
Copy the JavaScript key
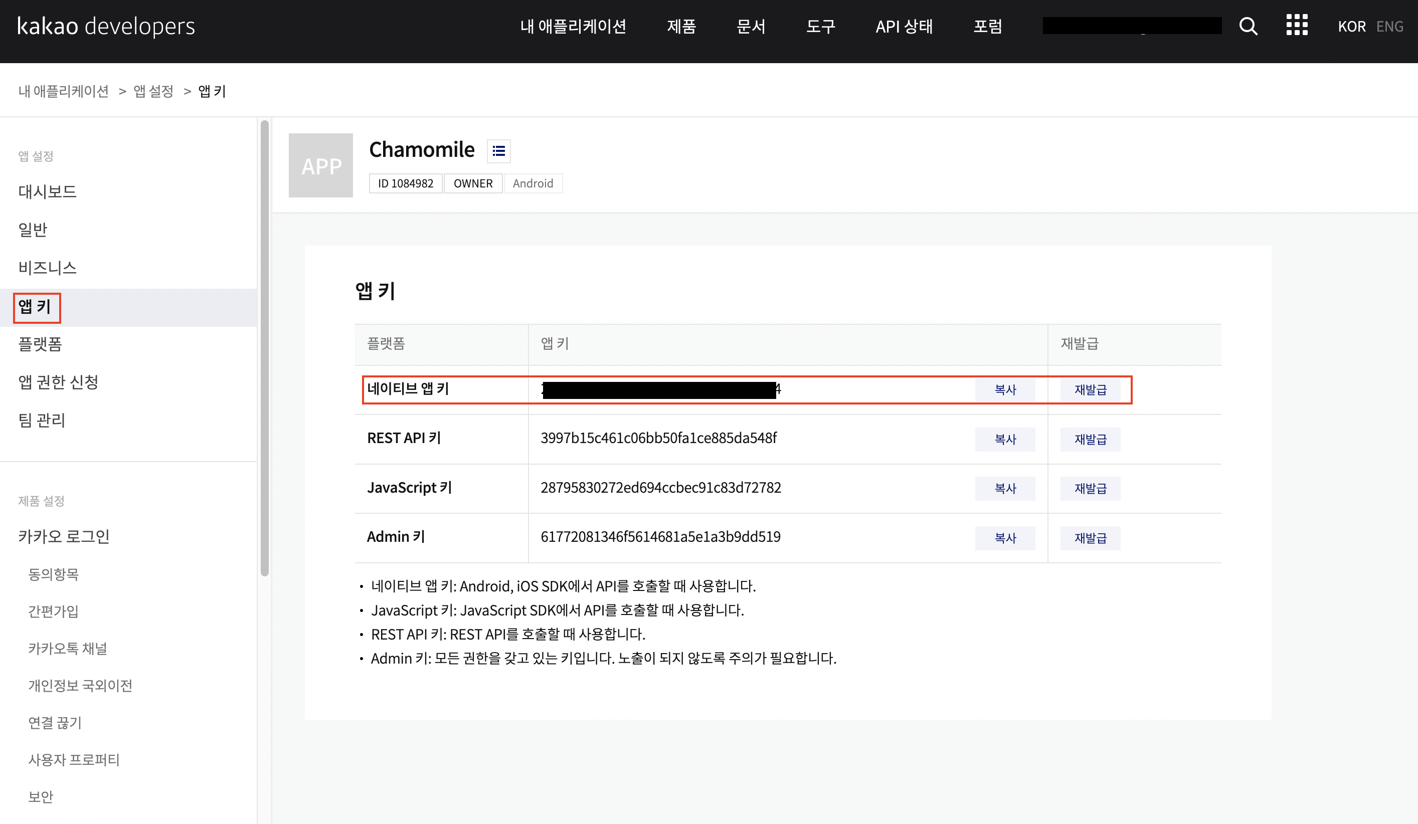pos(1004,488)
